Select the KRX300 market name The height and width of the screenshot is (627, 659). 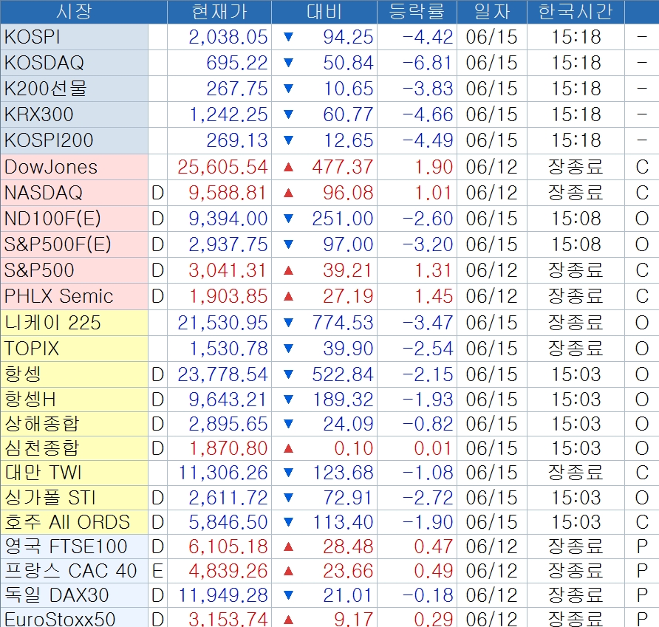(x=38, y=114)
